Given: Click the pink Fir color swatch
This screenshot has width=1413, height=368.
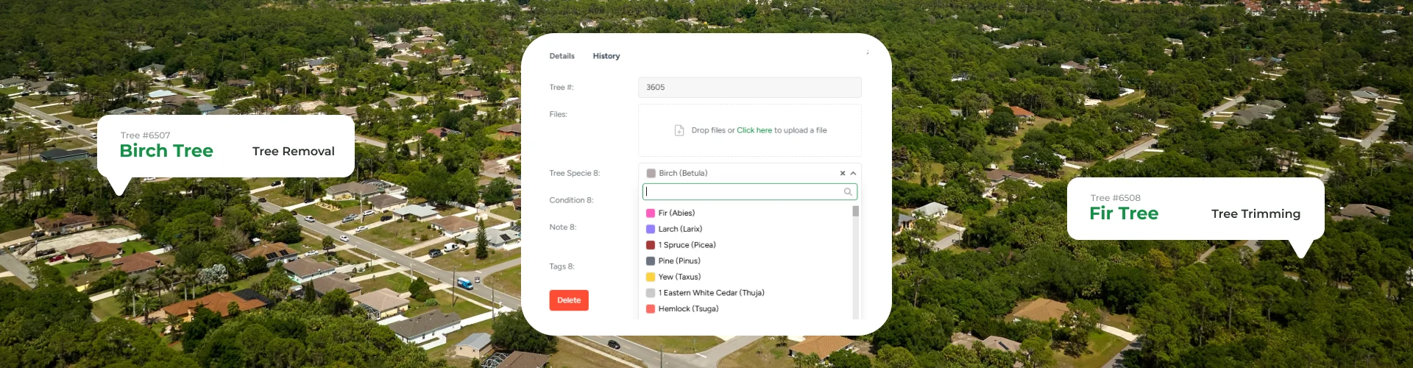Looking at the screenshot, I should coord(651,213).
